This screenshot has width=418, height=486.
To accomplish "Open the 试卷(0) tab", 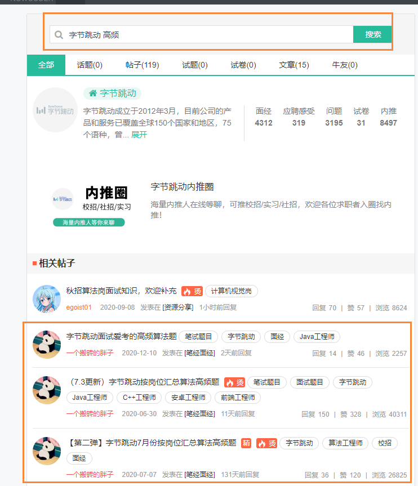I will [243, 65].
